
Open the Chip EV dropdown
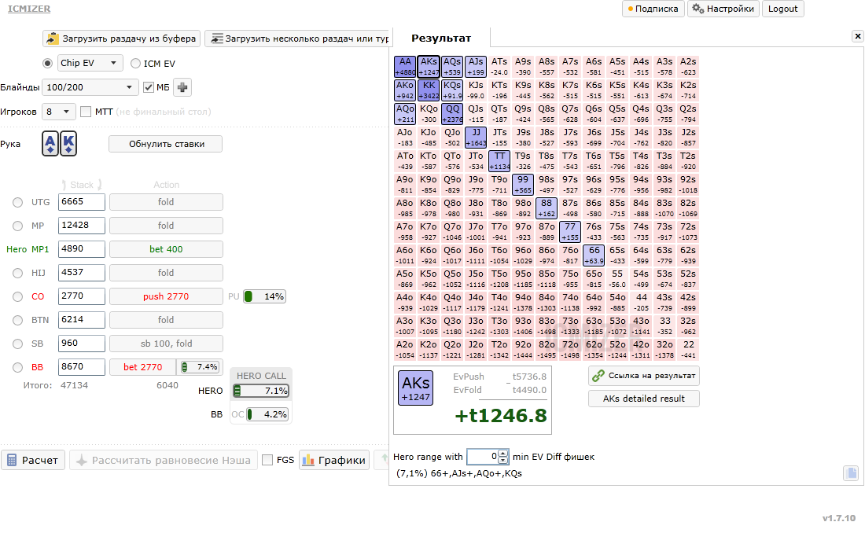tap(90, 63)
